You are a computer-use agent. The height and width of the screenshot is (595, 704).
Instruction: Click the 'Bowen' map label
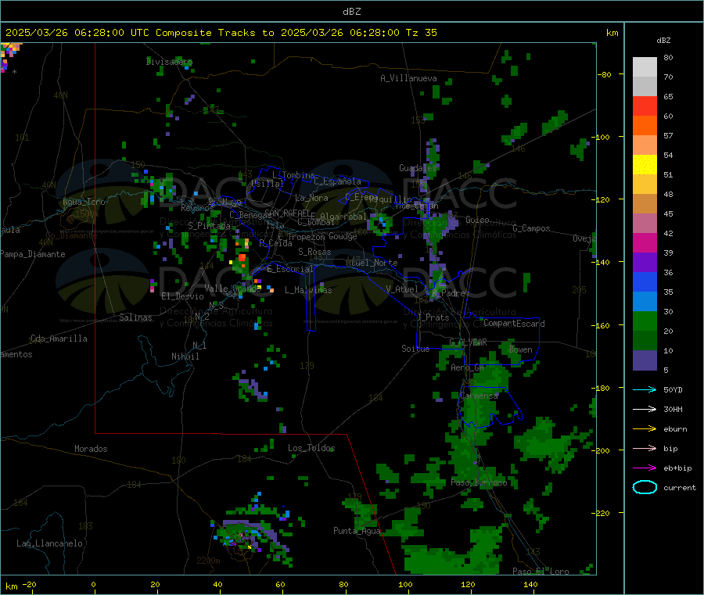click(x=520, y=349)
